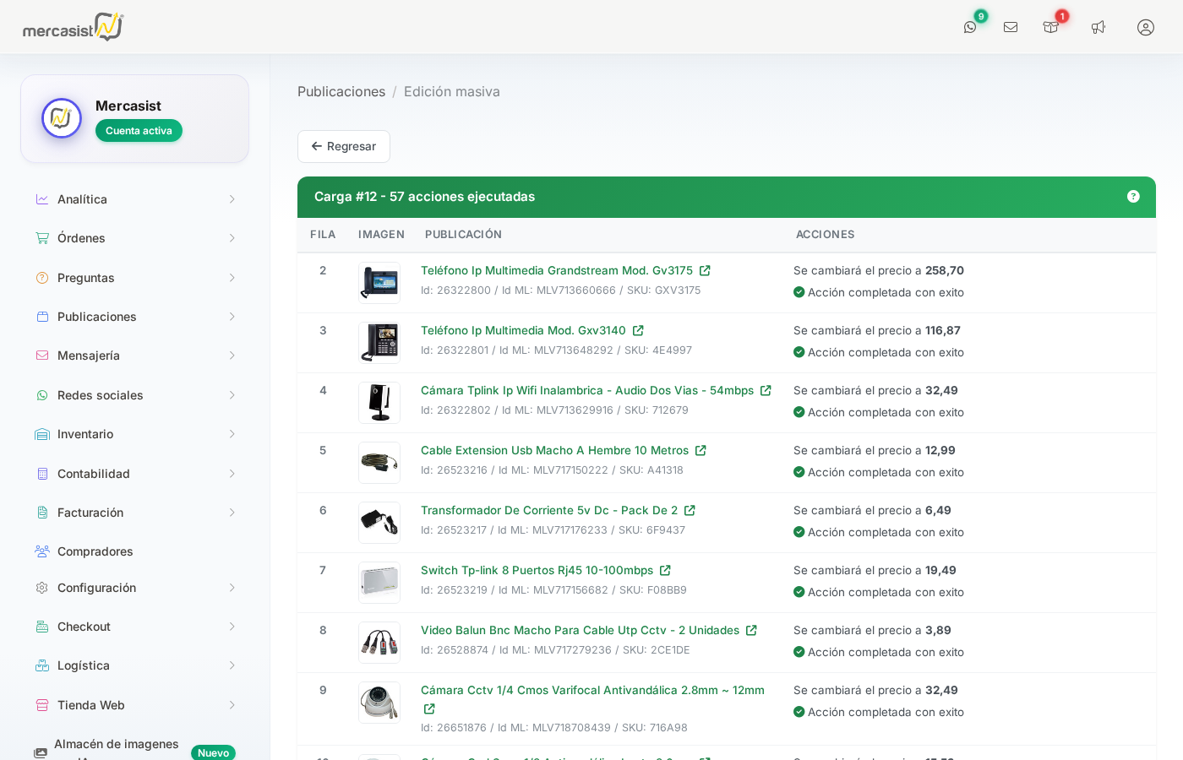Click the gift box icon with red badge

[1051, 27]
